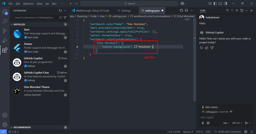
Task: Toggle the primary side bar layout button
Action: (x=215, y=4)
